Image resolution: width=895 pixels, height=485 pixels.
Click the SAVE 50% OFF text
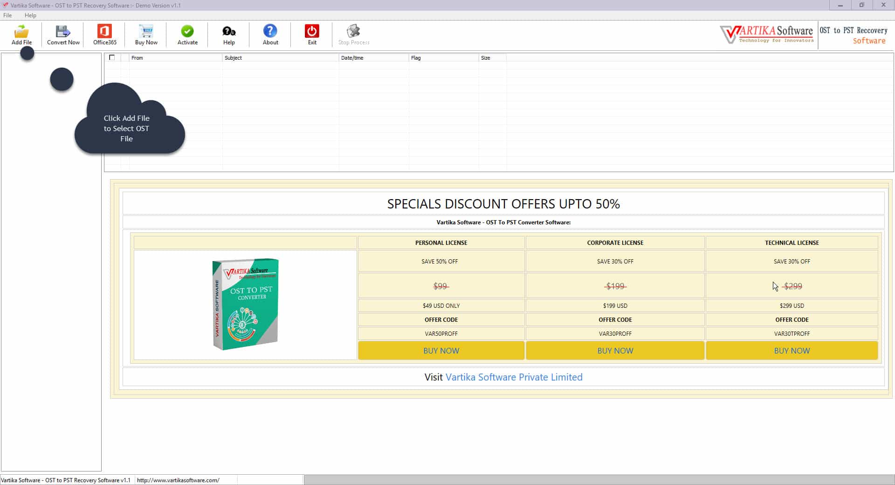(440, 262)
